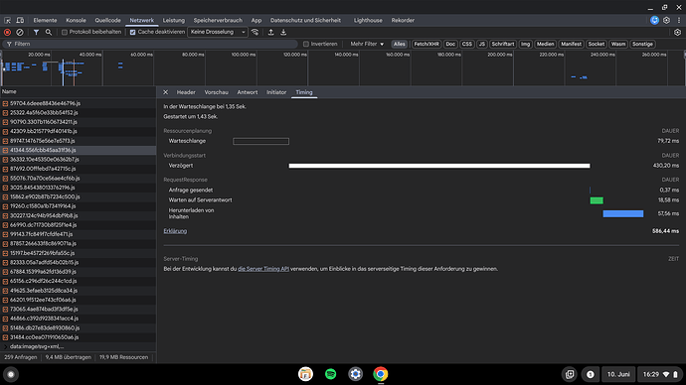Show the Header detail tab
Viewport: 686px width, 385px height.
pos(186,92)
